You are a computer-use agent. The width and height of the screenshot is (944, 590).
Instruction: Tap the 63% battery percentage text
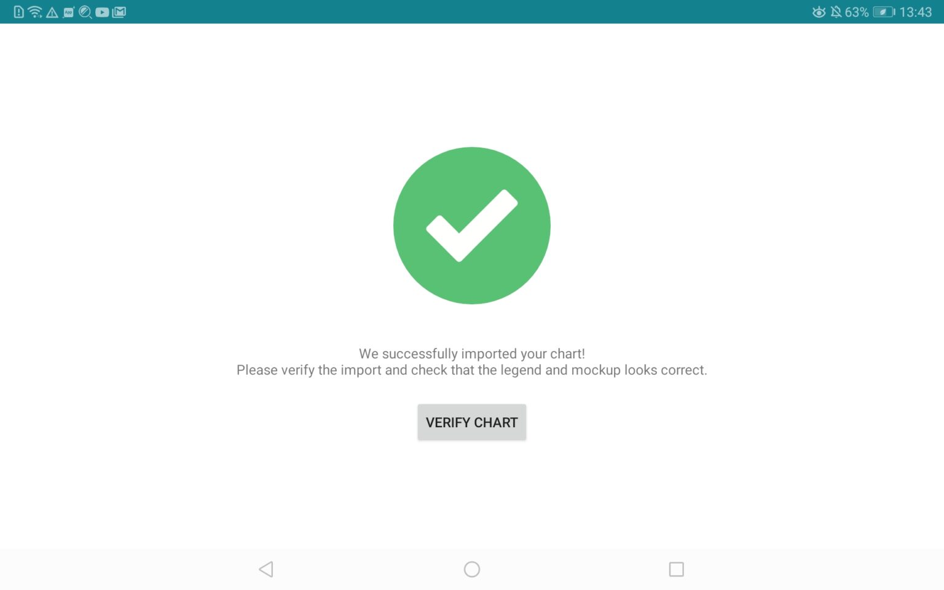(x=857, y=12)
